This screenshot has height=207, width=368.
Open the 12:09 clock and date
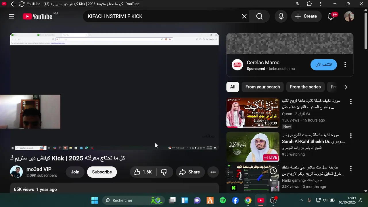347,200
